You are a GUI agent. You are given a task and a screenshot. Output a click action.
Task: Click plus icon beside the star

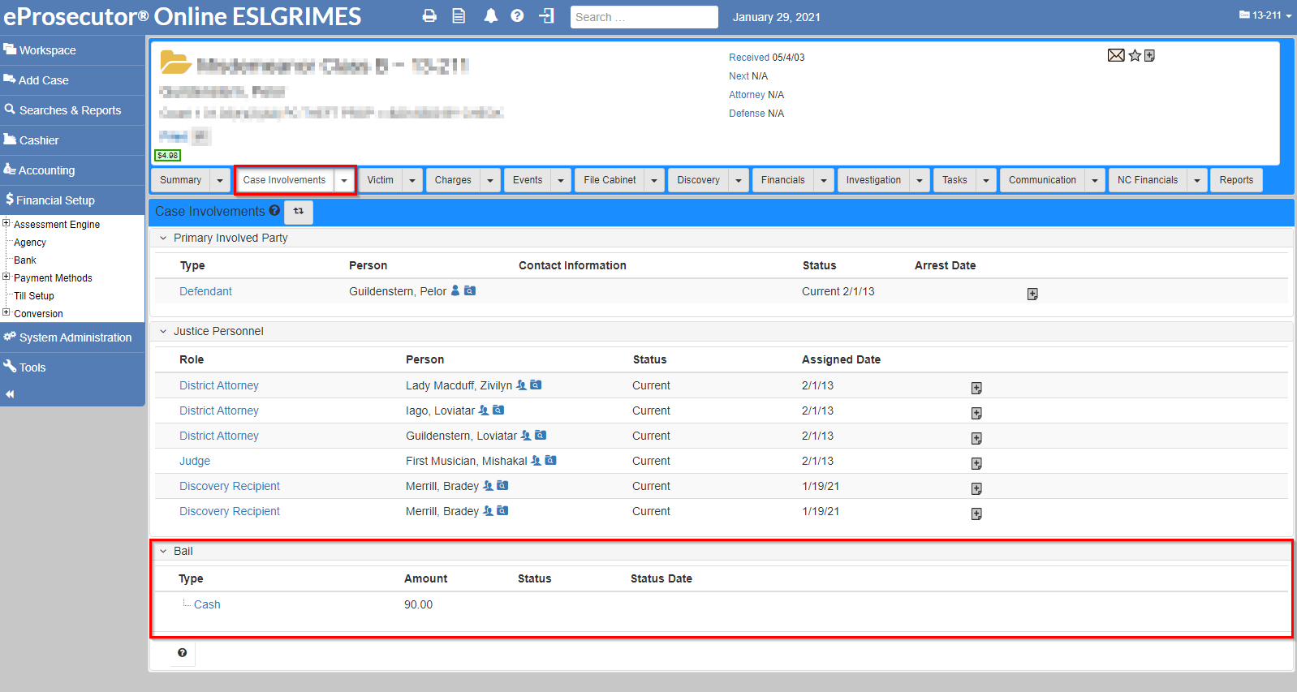pos(1149,55)
